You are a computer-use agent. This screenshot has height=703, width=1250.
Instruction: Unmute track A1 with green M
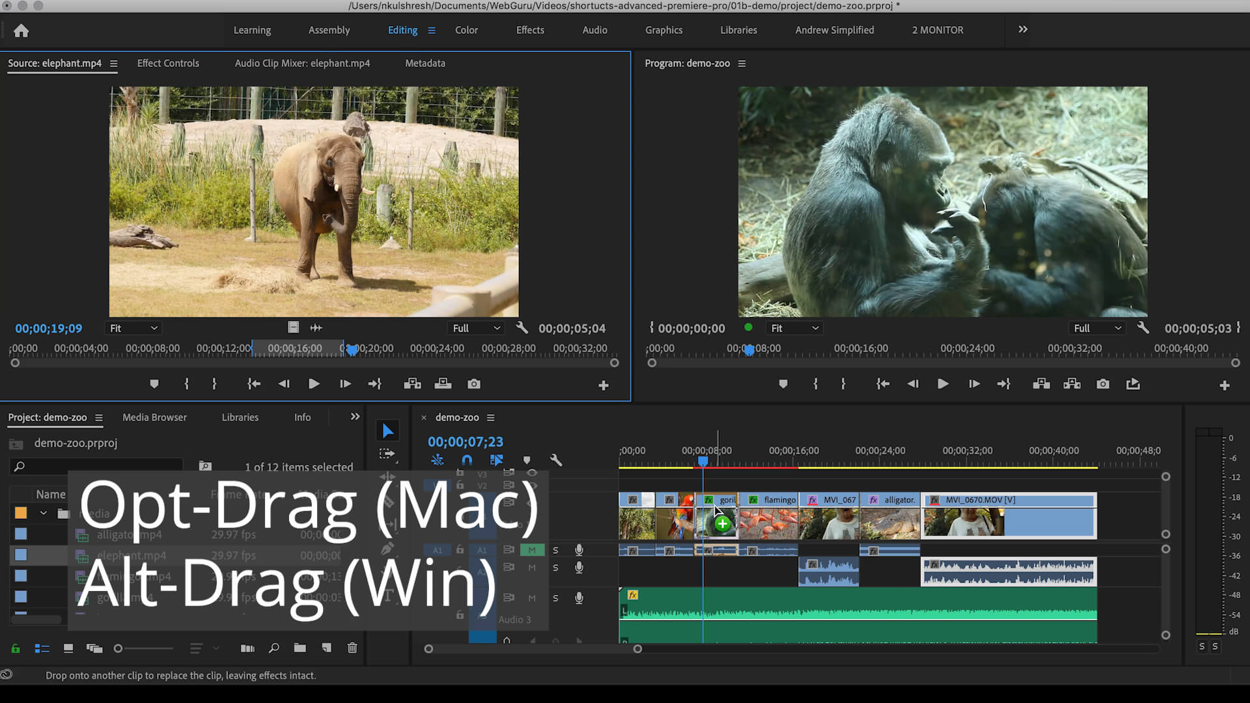[532, 550]
